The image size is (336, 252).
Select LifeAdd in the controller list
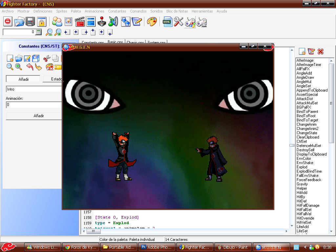pos(303,227)
